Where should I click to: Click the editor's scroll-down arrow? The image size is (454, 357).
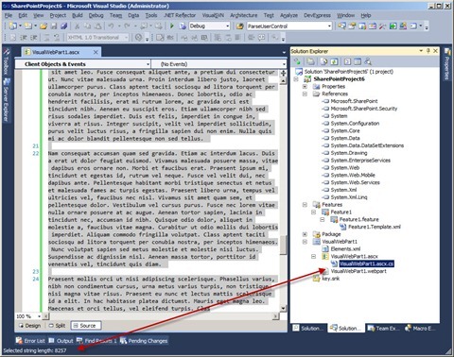pyautogui.click(x=283, y=309)
